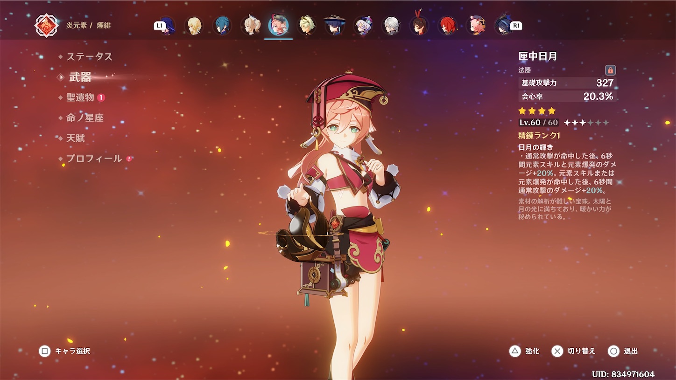Select the red-haired character portrait

pos(447,26)
